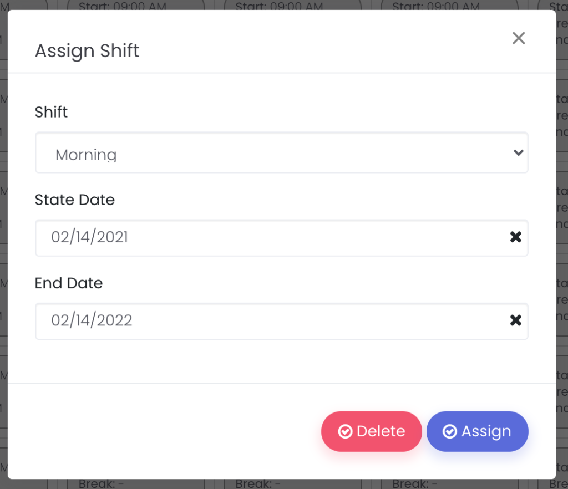The image size is (568, 489).
Task: Click the Shift field label
Action: tap(51, 112)
